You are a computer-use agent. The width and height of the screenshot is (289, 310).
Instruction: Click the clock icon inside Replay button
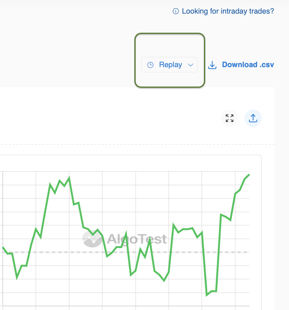pos(150,65)
